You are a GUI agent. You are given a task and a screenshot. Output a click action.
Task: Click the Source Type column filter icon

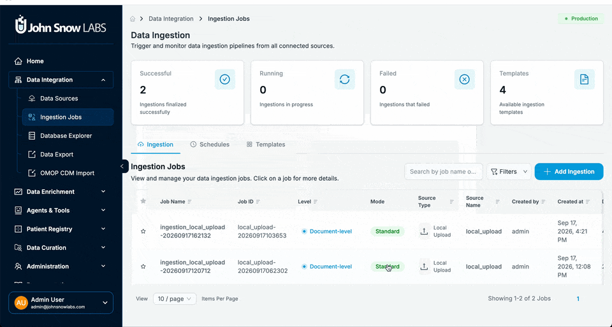click(x=451, y=202)
